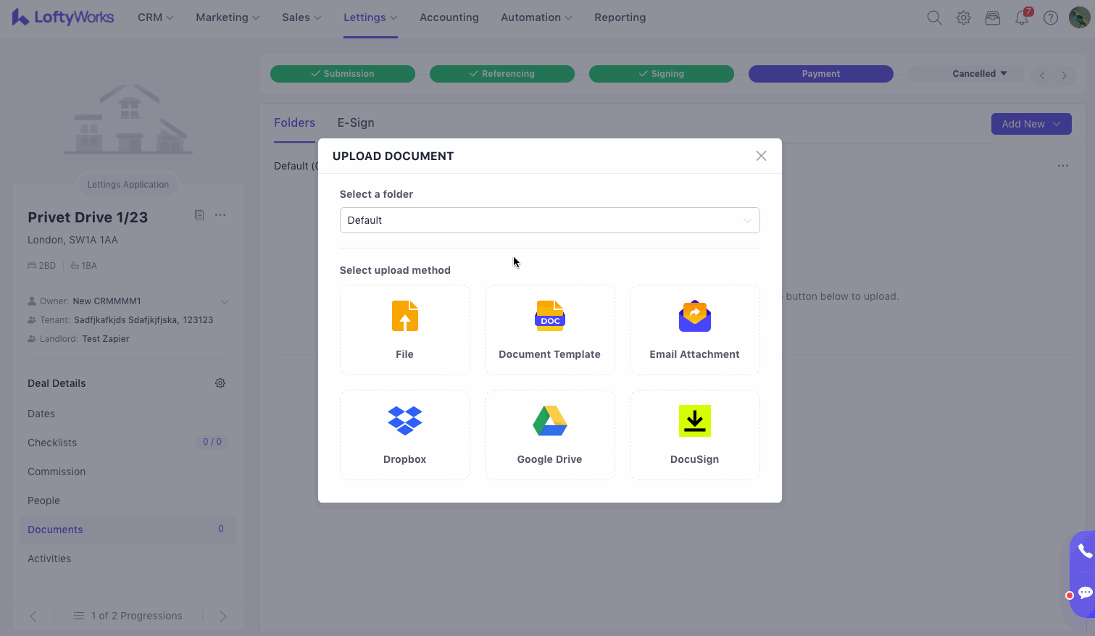Open the Lettings menu
The width and height of the screenshot is (1095, 636).
(x=370, y=17)
